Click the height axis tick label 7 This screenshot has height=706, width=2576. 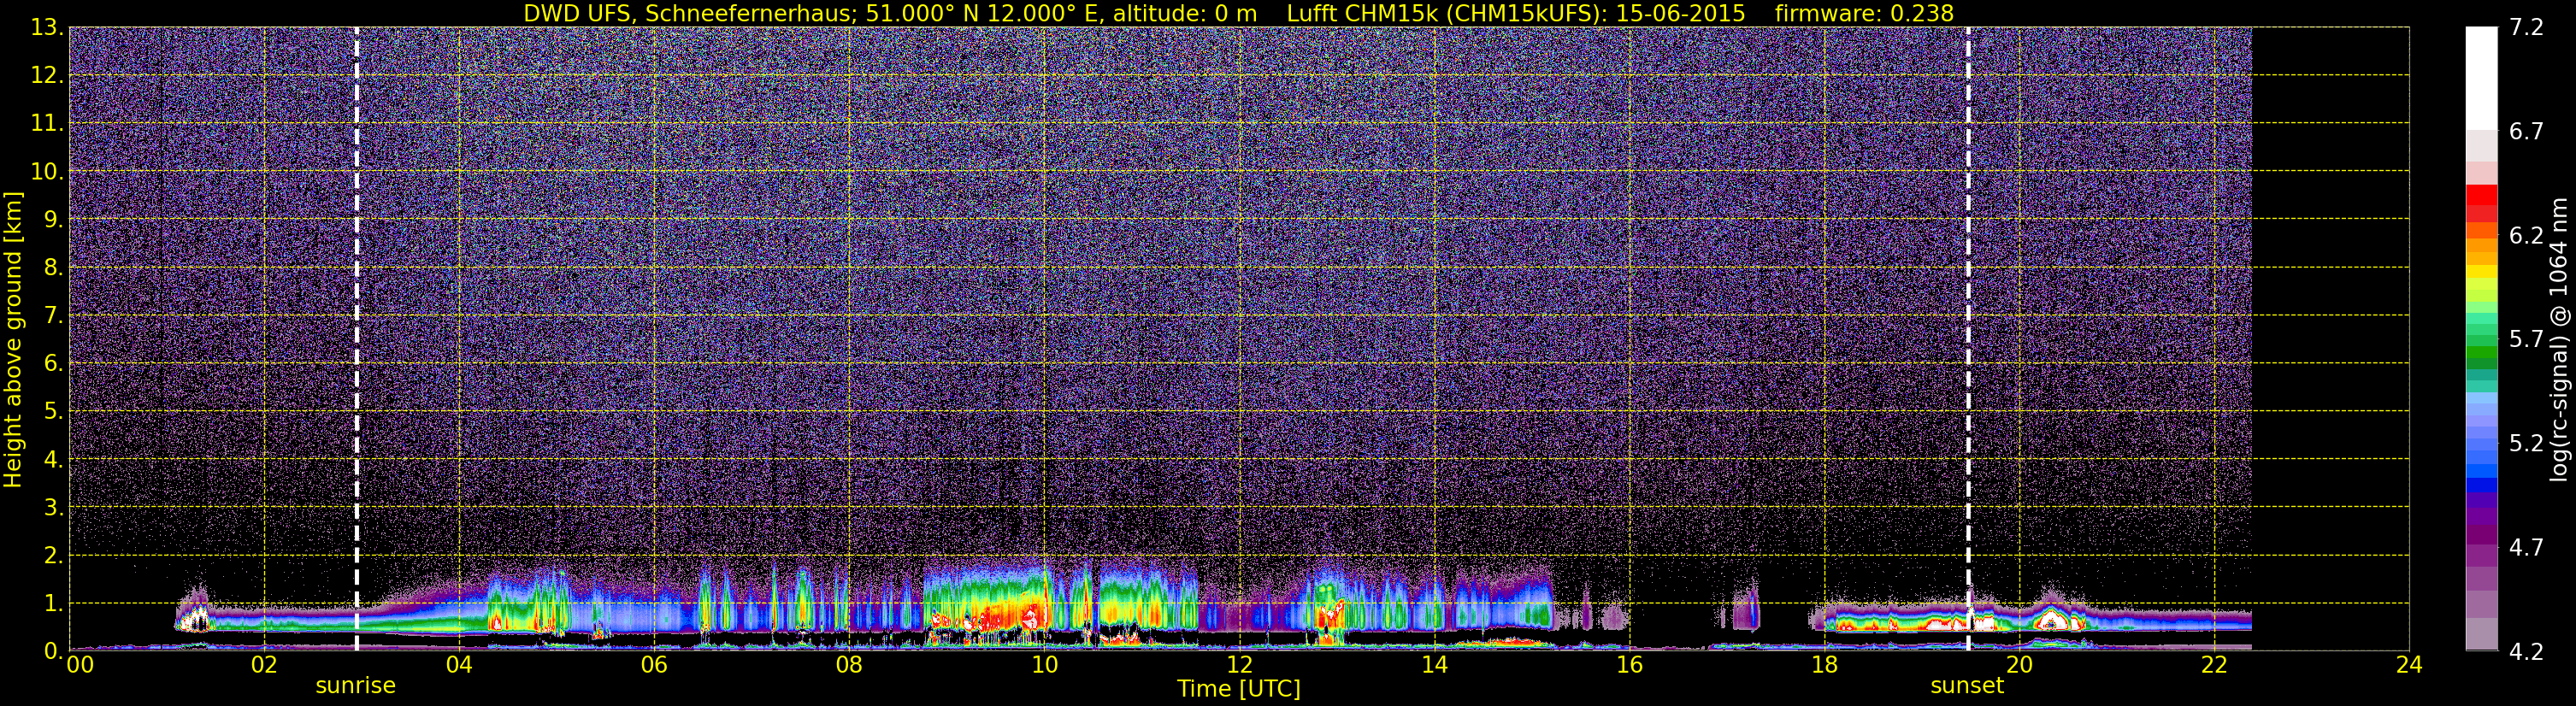53,316
